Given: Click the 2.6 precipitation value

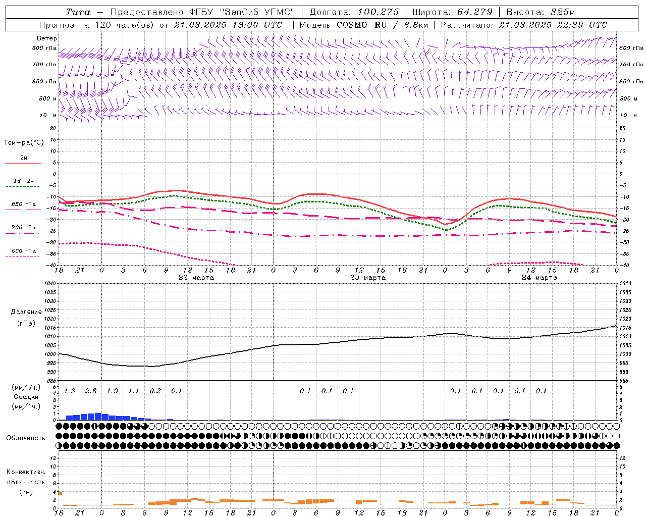Looking at the screenshot, I should (91, 391).
